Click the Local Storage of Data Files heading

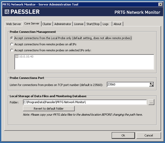(x=48, y=96)
